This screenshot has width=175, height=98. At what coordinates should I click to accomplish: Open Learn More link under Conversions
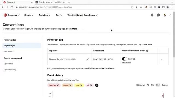[x=72, y=29]
